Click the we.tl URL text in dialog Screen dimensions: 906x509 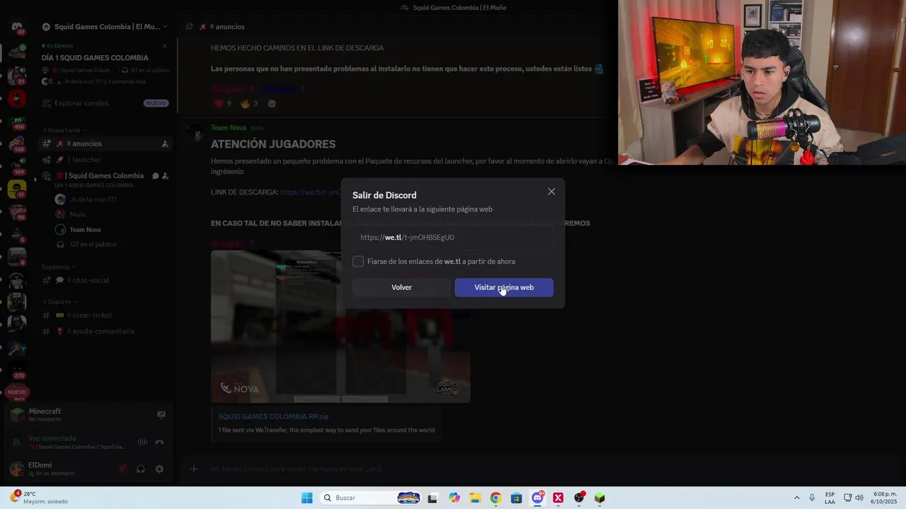point(407,238)
